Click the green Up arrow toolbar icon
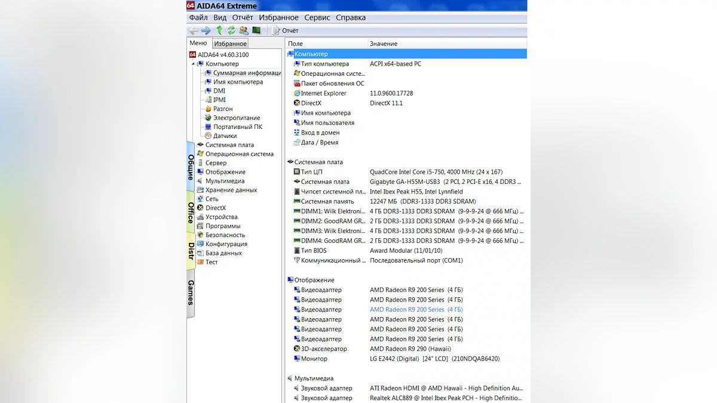Viewport: 717px width, 403px height. pos(219,30)
